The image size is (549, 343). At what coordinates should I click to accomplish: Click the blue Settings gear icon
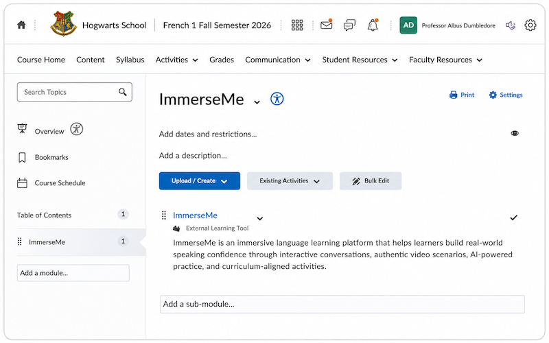point(493,95)
